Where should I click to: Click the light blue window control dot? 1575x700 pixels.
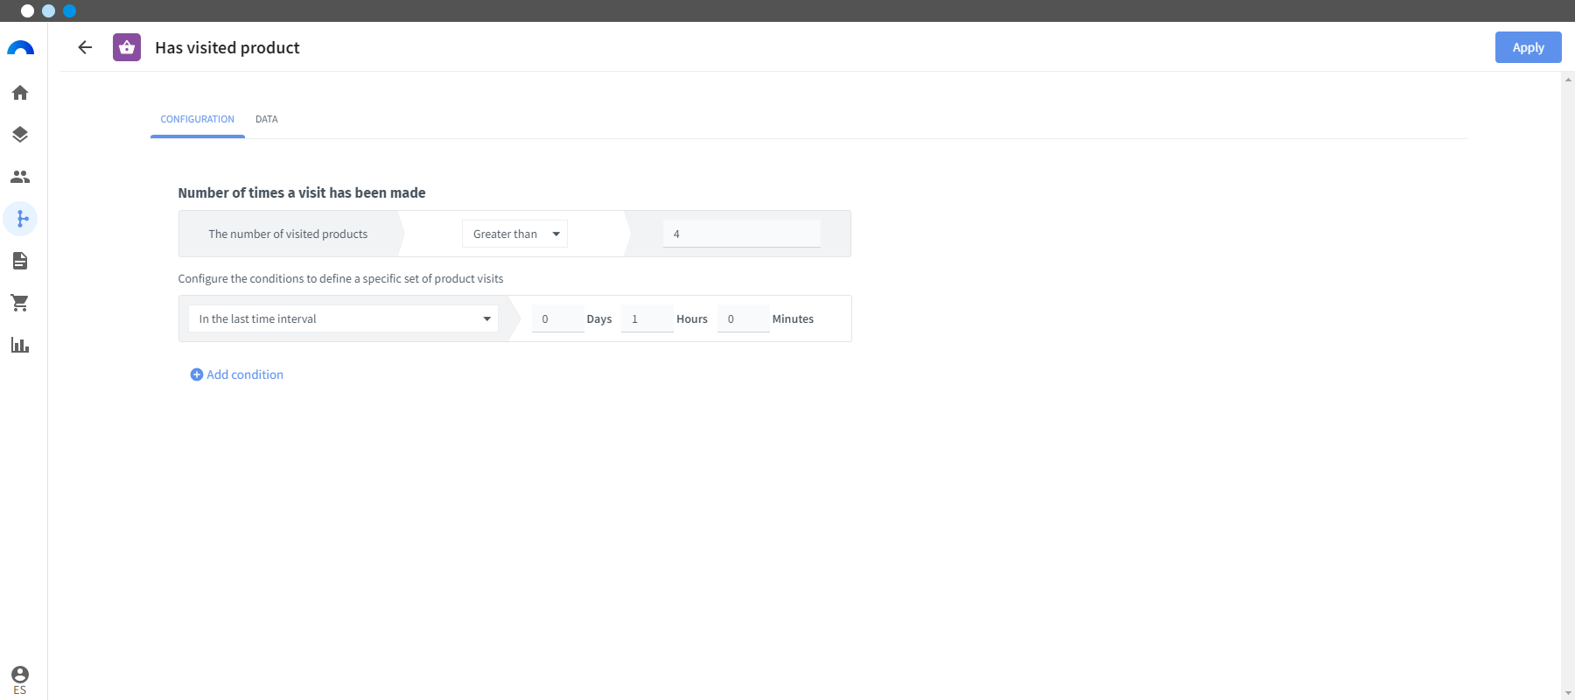48,10
